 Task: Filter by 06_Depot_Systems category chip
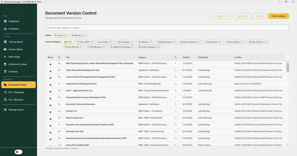pos(191,42)
